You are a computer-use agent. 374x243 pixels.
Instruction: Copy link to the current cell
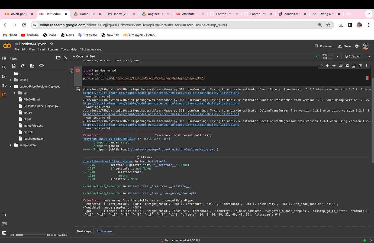click(334, 65)
